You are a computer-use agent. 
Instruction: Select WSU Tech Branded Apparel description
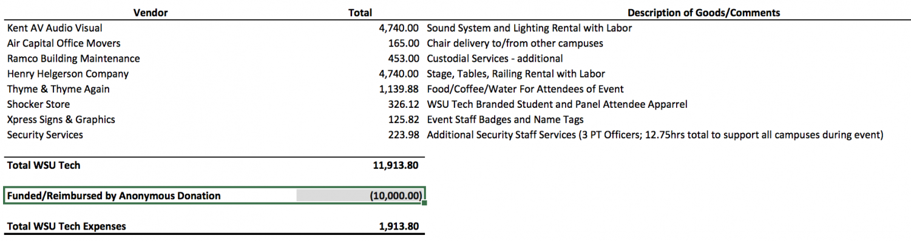coord(557,104)
